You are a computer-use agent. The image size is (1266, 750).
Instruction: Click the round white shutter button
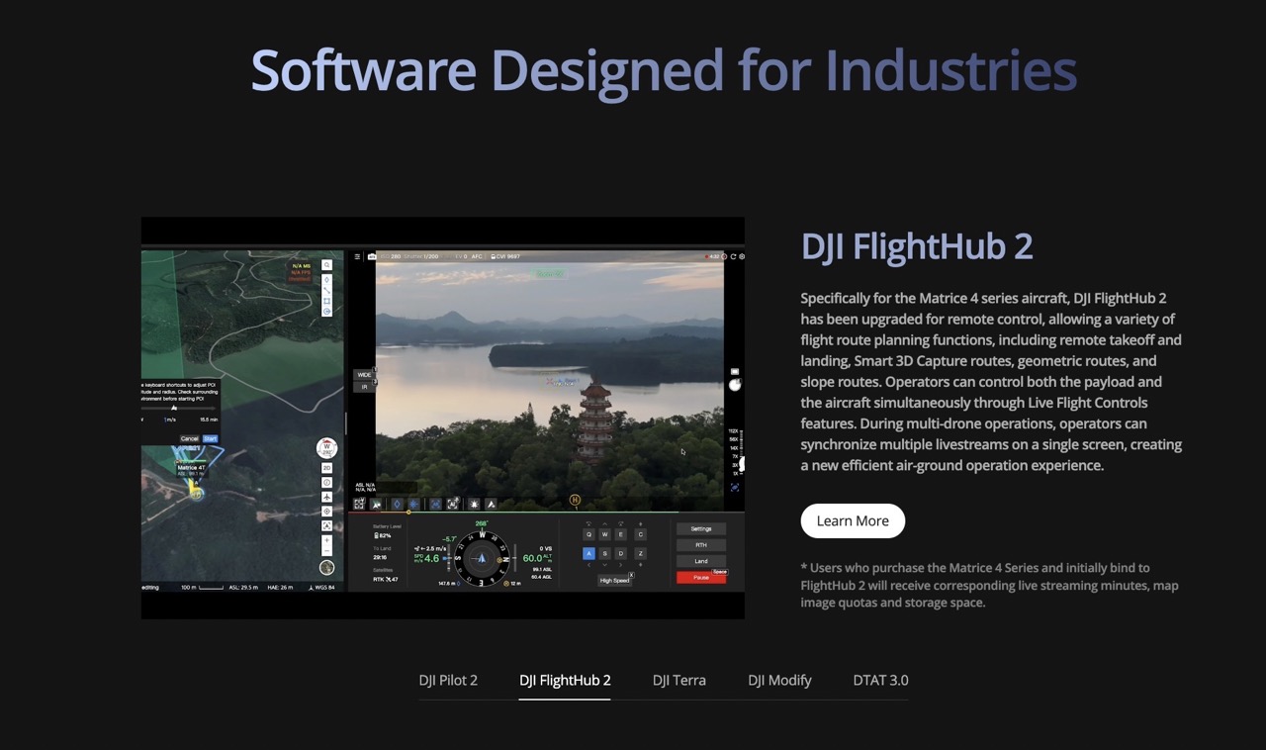[735, 385]
